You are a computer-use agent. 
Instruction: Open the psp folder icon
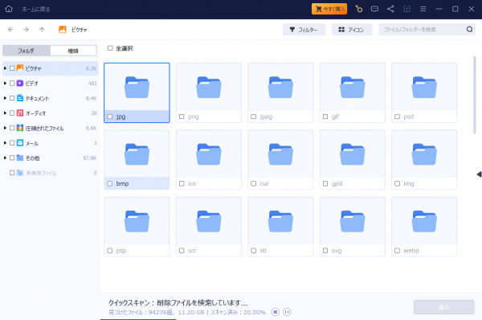point(137,221)
